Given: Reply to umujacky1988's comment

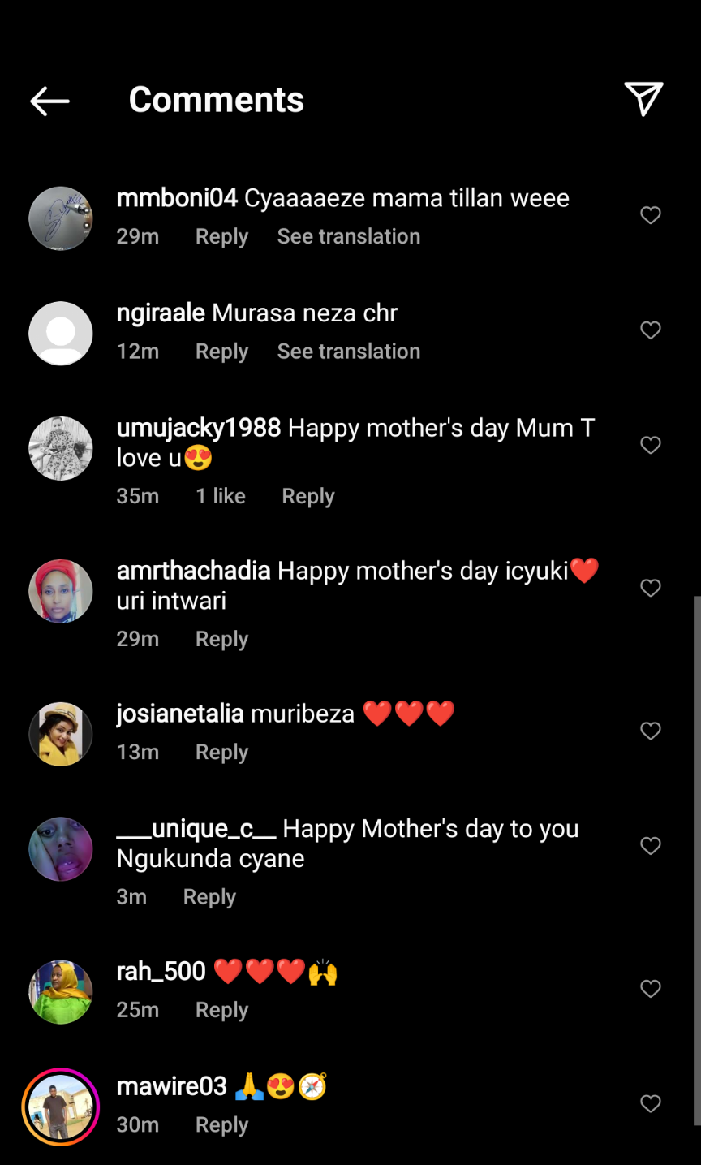Looking at the screenshot, I should (308, 496).
